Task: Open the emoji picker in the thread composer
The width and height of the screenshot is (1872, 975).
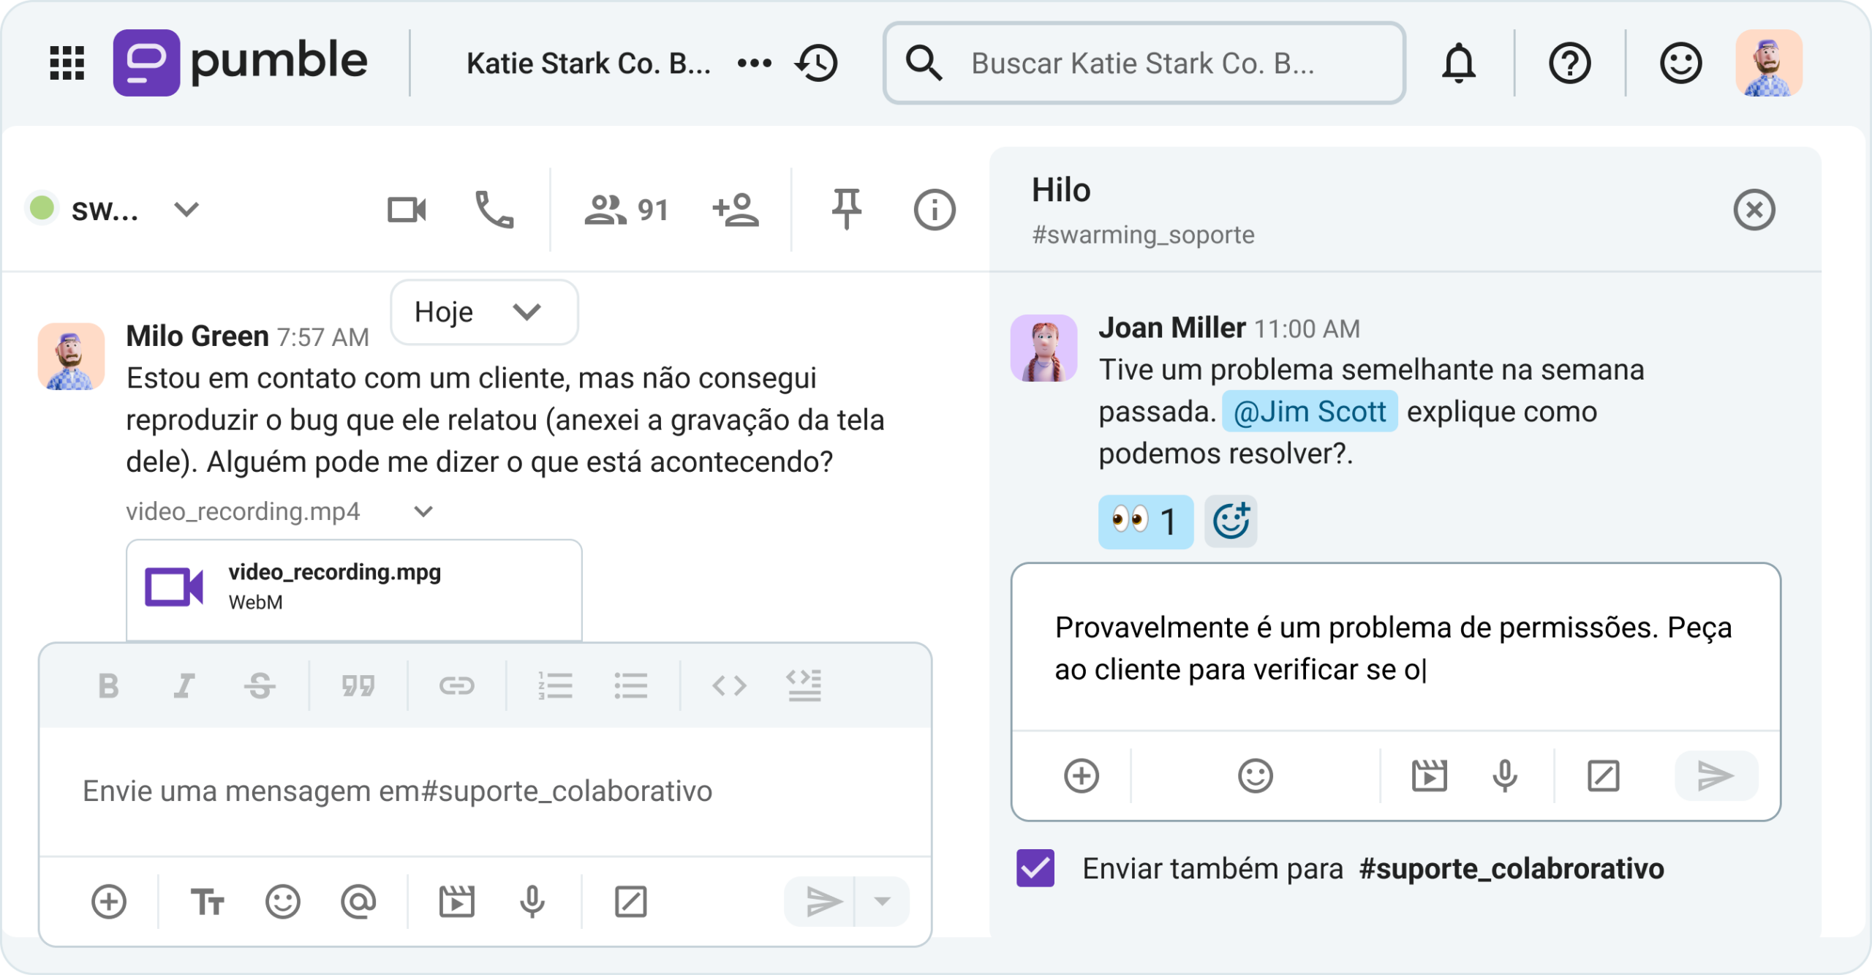Action: pos(1256,777)
